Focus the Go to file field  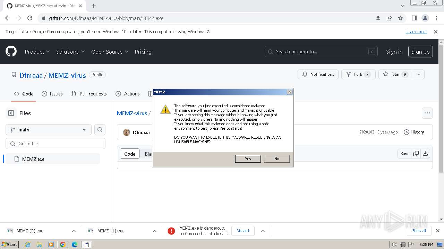point(55,144)
